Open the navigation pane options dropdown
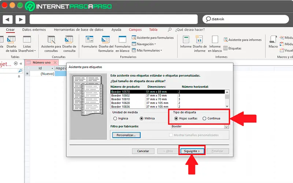The image size is (293, 183). point(16,63)
